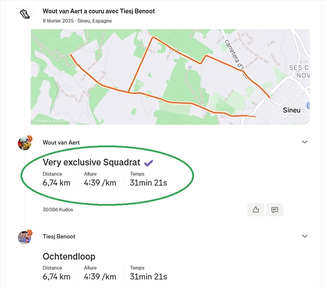Click the Sineu town label on map

pos(291,110)
